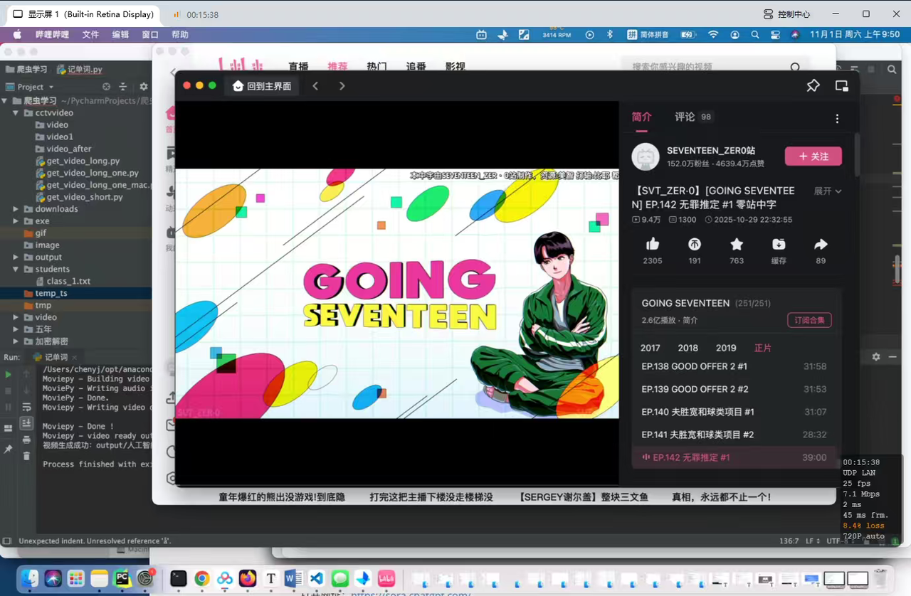Rerun script with green run arrow in Run panel

[x=9, y=374]
